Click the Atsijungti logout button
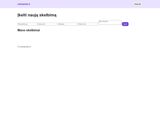Screen dimensions: 160x120 [x=137, y=4]
